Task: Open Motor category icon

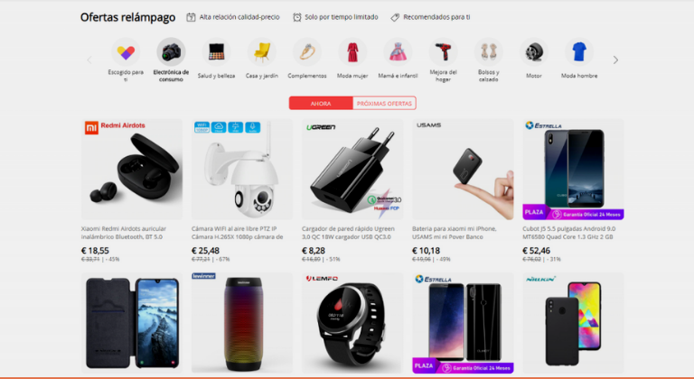Action: click(534, 52)
